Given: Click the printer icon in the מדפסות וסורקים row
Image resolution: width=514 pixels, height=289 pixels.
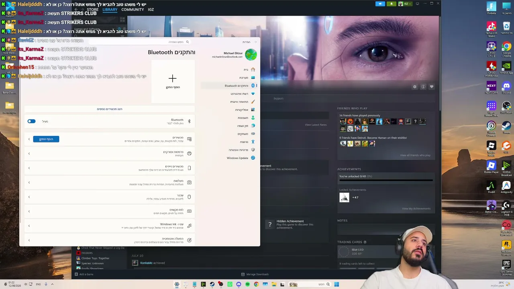Looking at the screenshot, I should (x=189, y=154).
